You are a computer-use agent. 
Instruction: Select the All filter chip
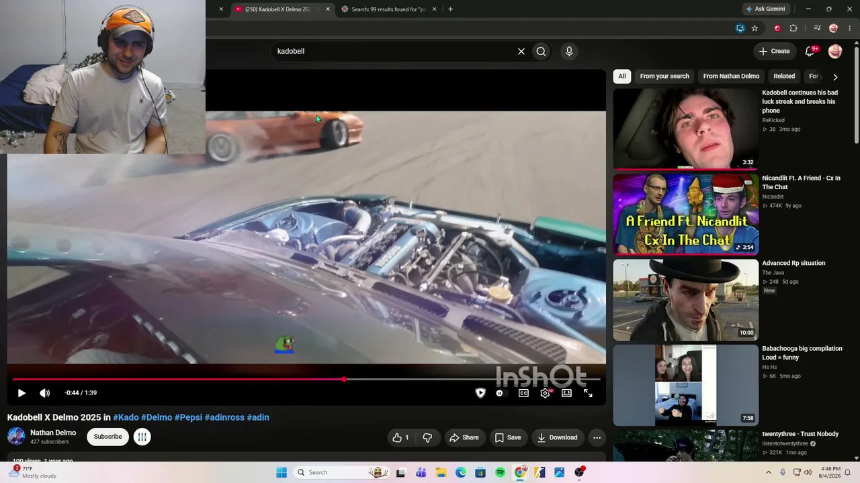622,76
